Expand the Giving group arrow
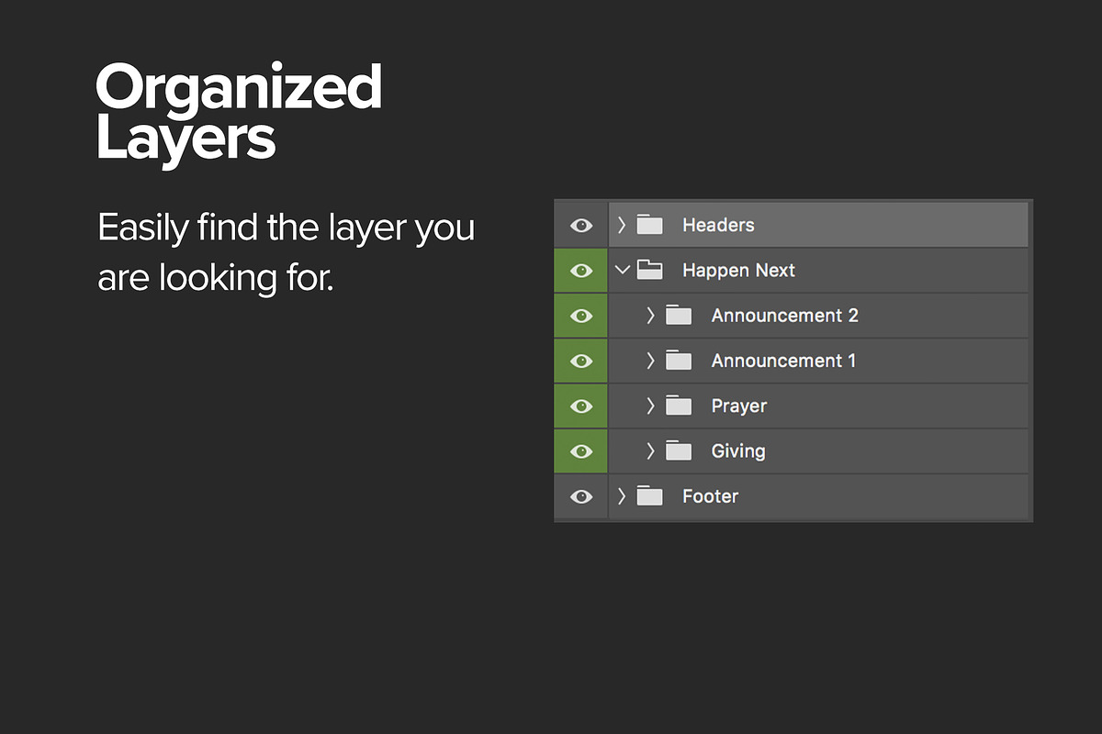Image resolution: width=1102 pixels, height=734 pixels. pyautogui.click(x=650, y=450)
